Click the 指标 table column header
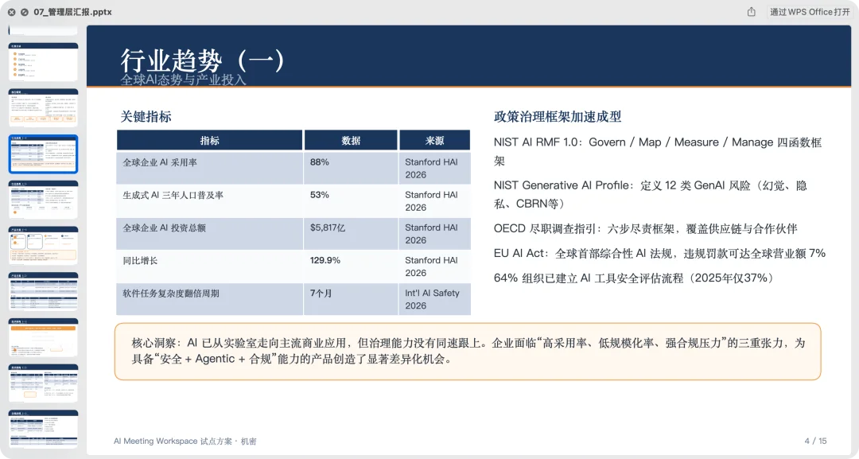This screenshot has width=859, height=459. tap(209, 141)
